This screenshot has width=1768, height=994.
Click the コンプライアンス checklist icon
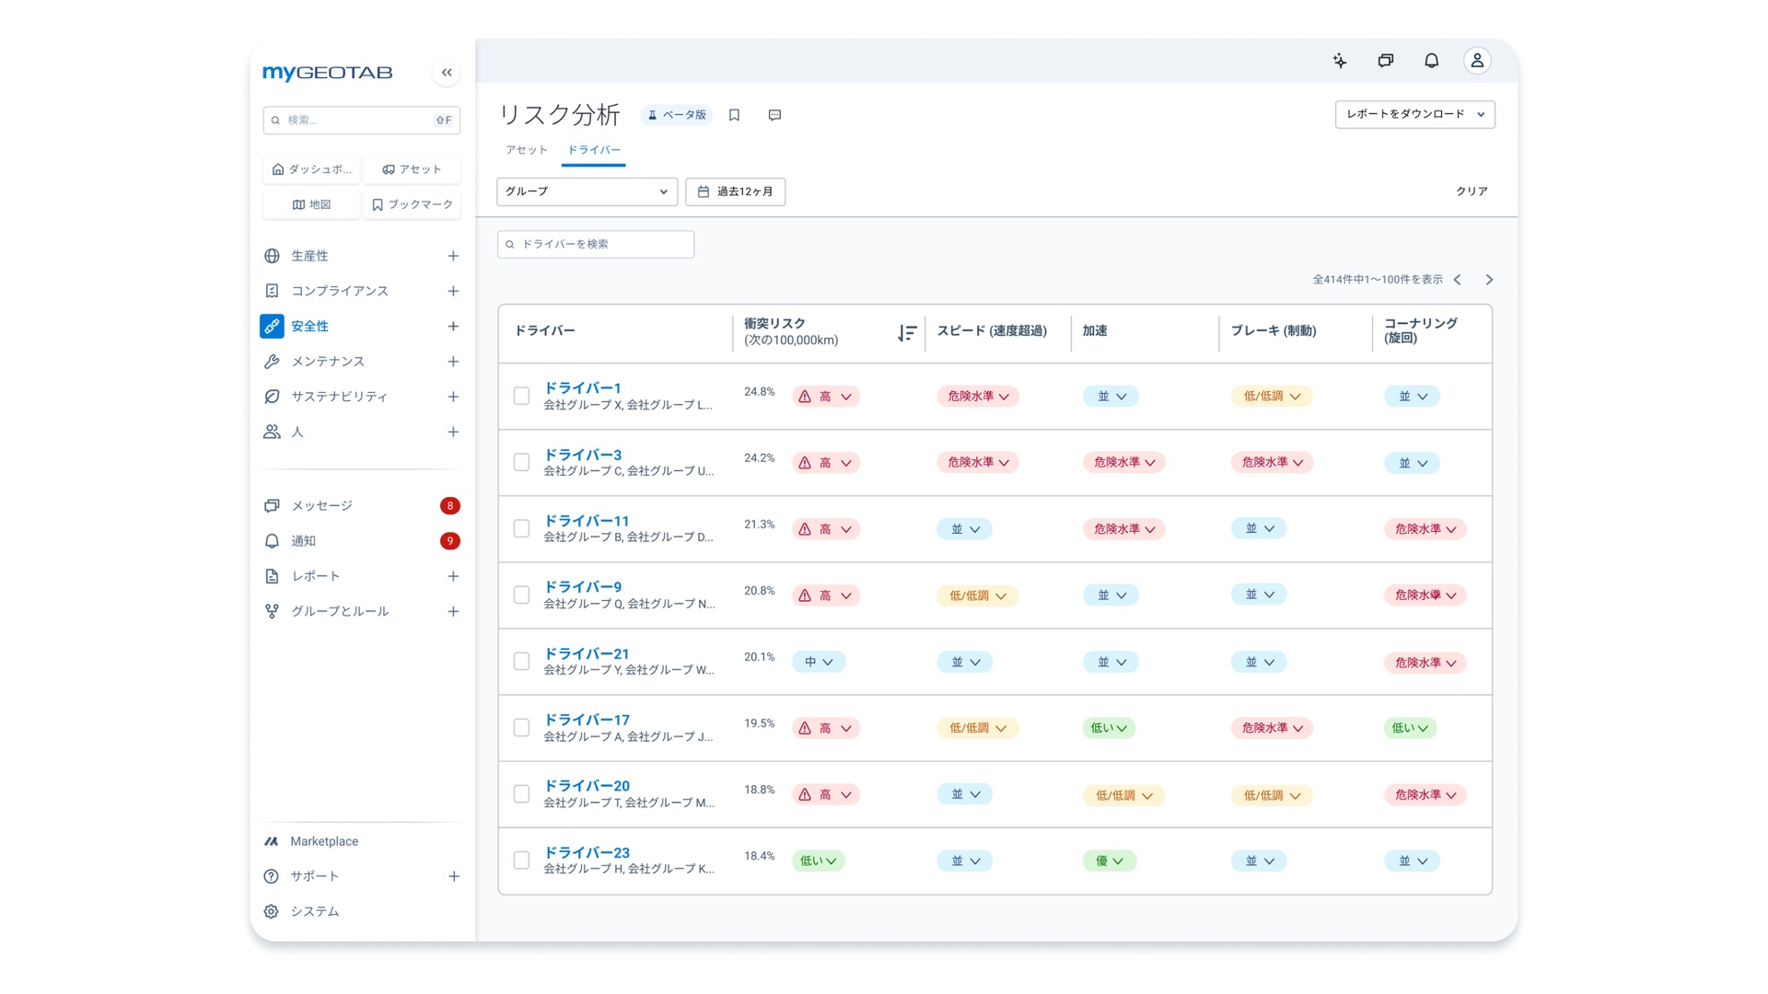point(272,291)
